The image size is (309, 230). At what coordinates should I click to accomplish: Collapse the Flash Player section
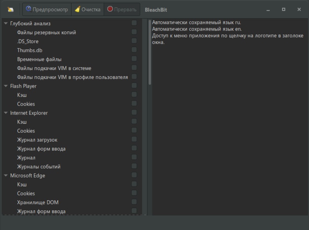click(6, 86)
